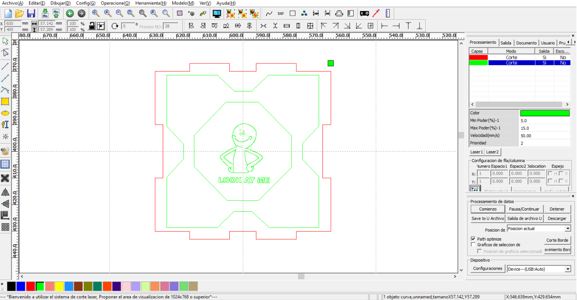The image size is (577, 300).
Task: Toggle the Y row H mirror checkbox
Action: click(550, 181)
